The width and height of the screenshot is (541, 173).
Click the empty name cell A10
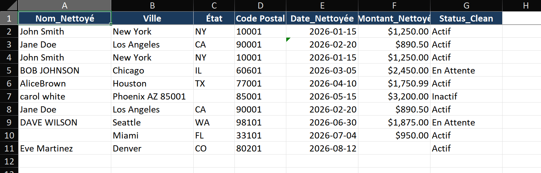click(x=65, y=135)
